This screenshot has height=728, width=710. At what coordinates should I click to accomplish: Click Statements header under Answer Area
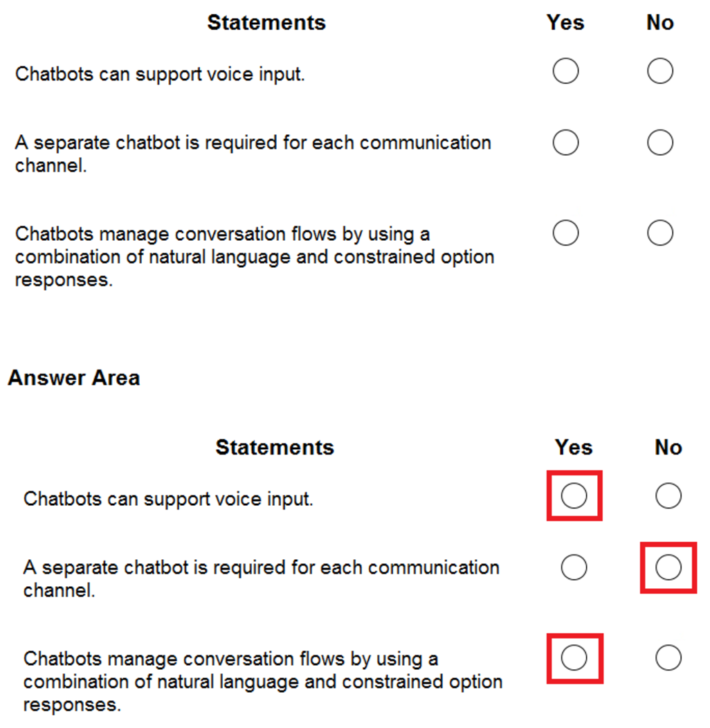point(275,447)
